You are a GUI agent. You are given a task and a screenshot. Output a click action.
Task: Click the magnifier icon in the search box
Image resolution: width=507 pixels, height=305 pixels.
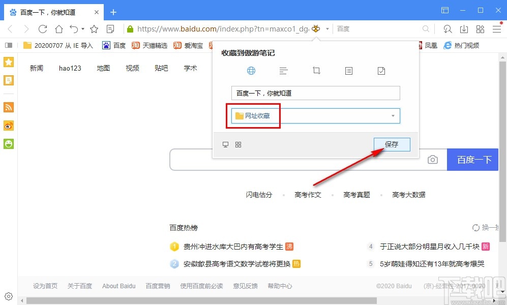coord(426,29)
